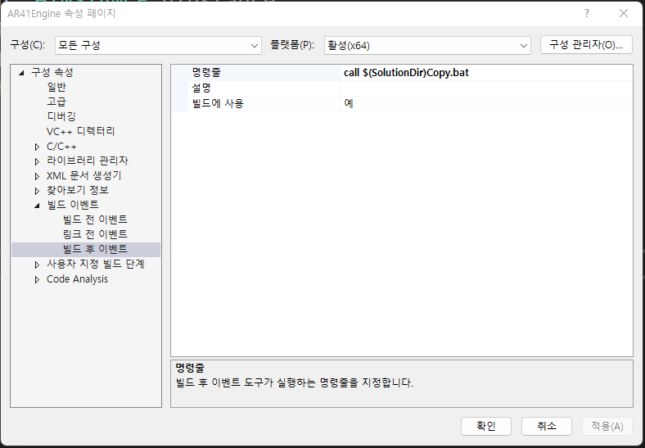Close the AR41Engine 속성 페이지 dialog
Image resolution: width=645 pixels, height=448 pixels.
pos(624,13)
